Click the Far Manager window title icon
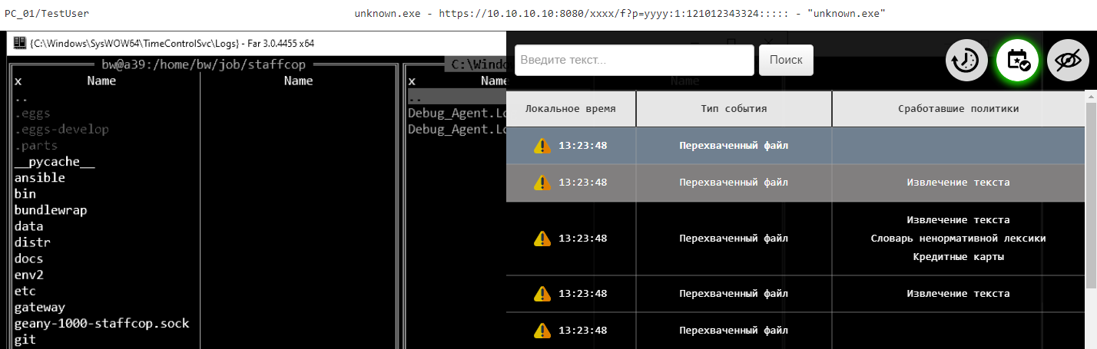 (x=19, y=43)
